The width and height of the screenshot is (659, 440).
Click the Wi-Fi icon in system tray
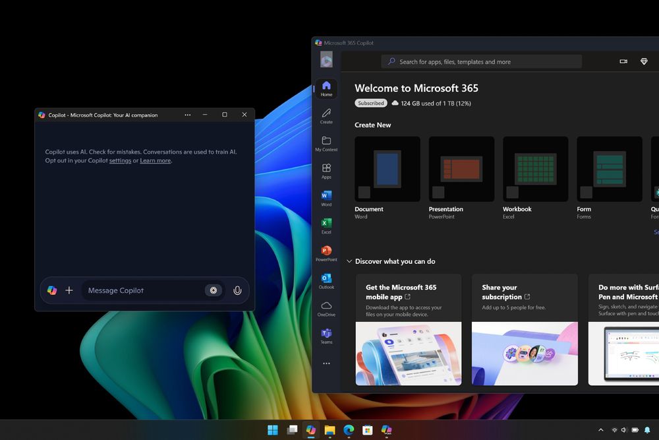[x=614, y=430]
